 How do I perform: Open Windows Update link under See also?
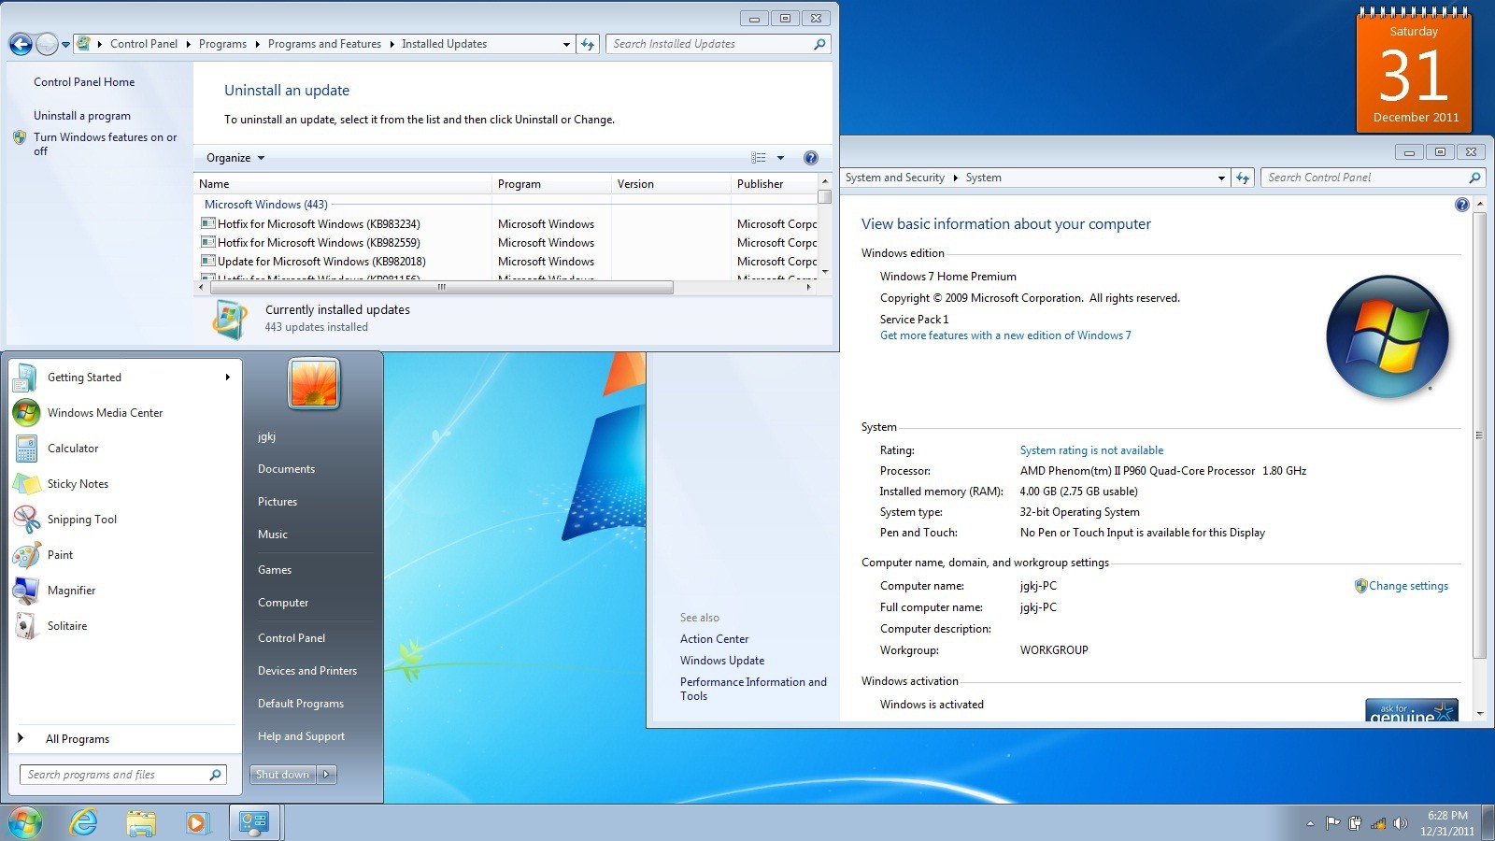coord(722,661)
